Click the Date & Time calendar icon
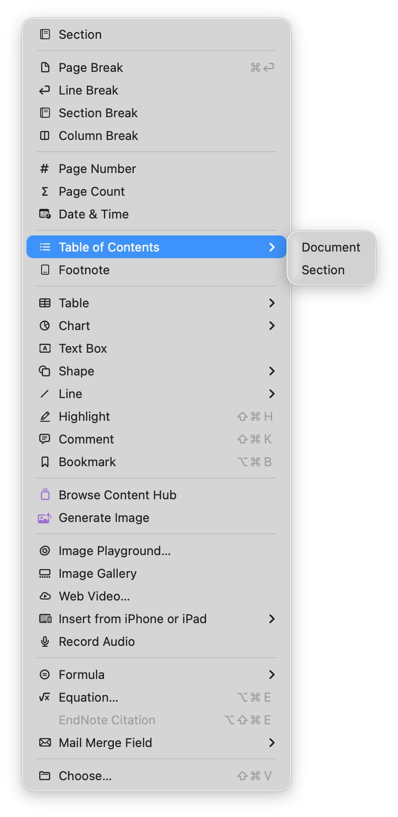 [45, 214]
